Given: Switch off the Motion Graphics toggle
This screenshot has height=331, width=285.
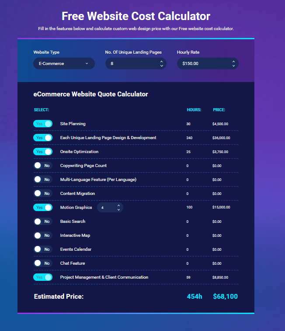Looking at the screenshot, I should tap(43, 208).
